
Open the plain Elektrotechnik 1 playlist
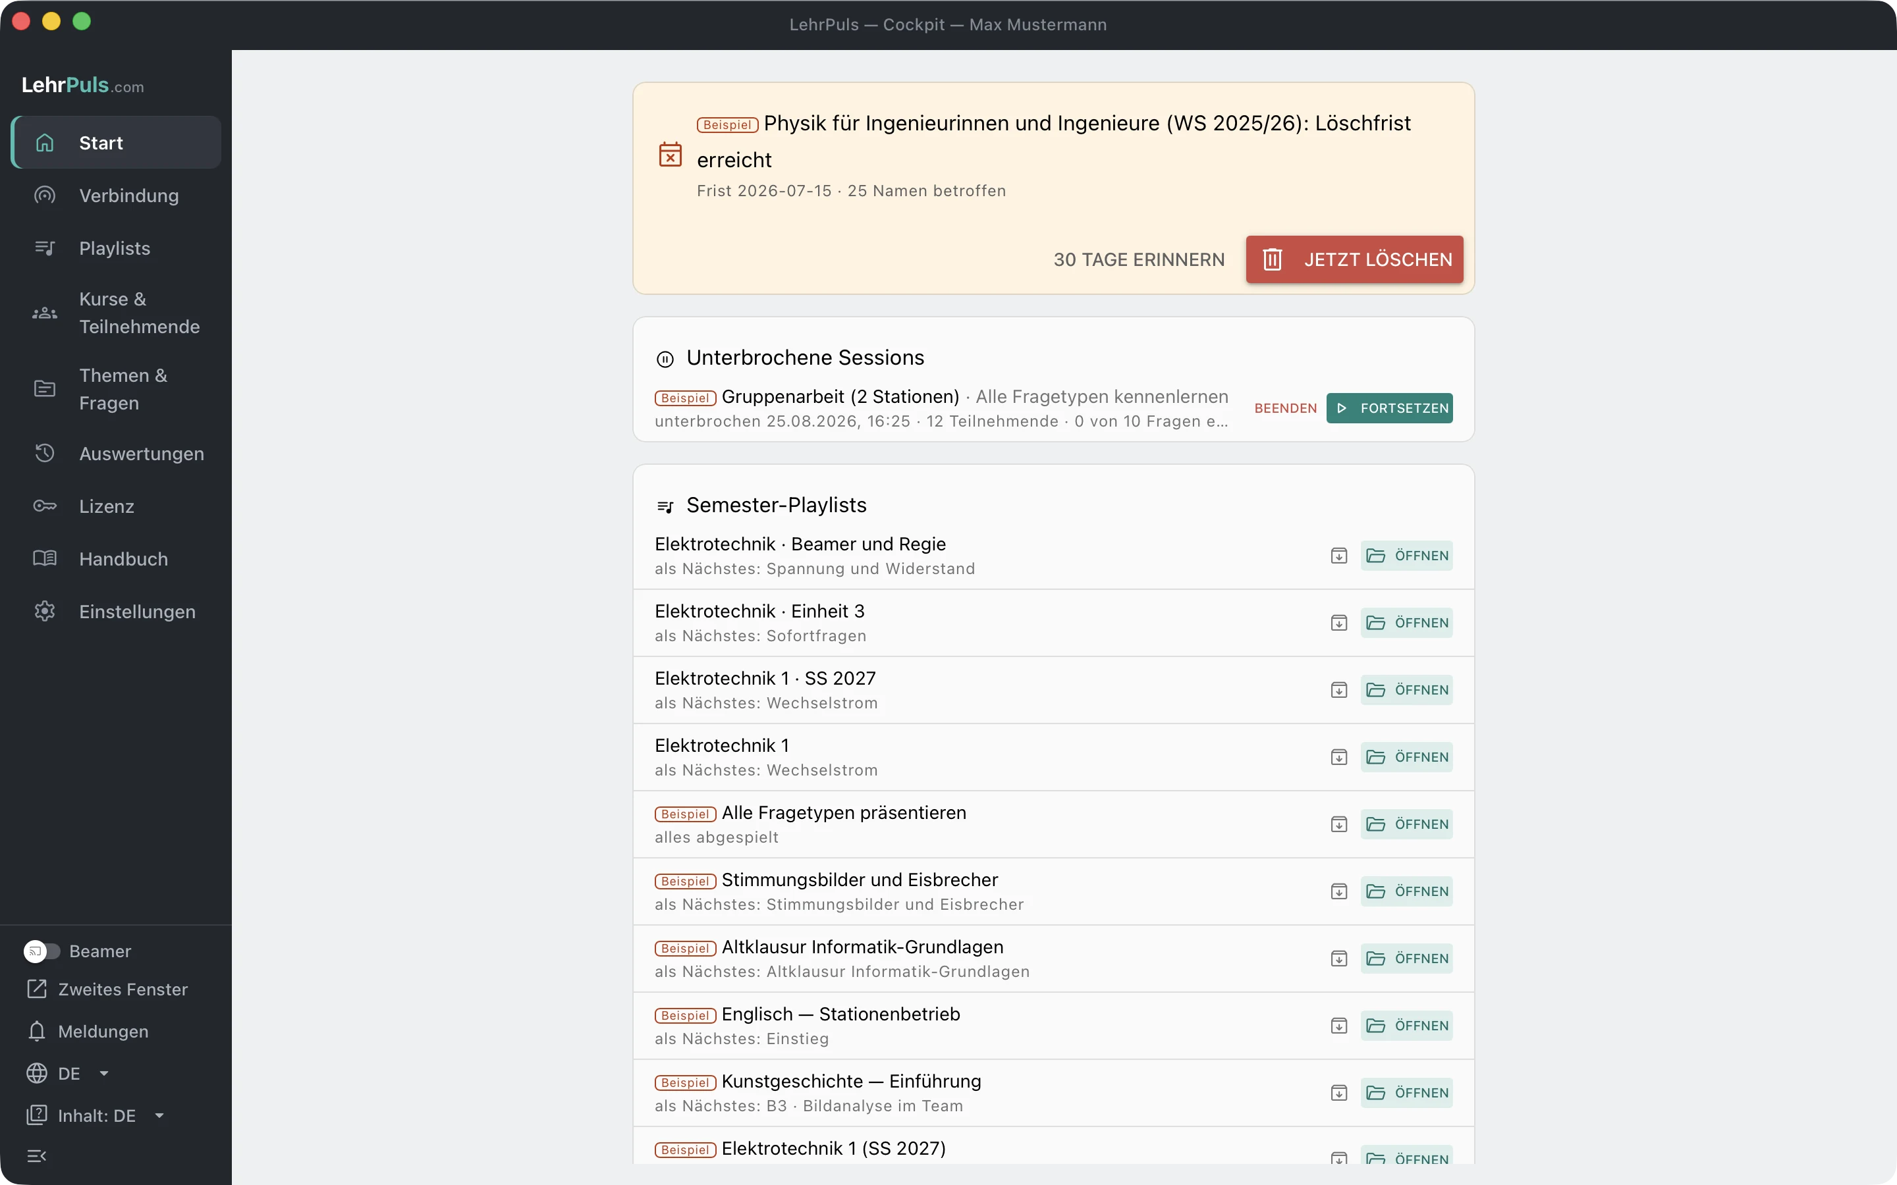(1406, 757)
